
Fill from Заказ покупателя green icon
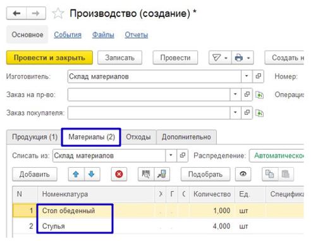[x=259, y=114]
